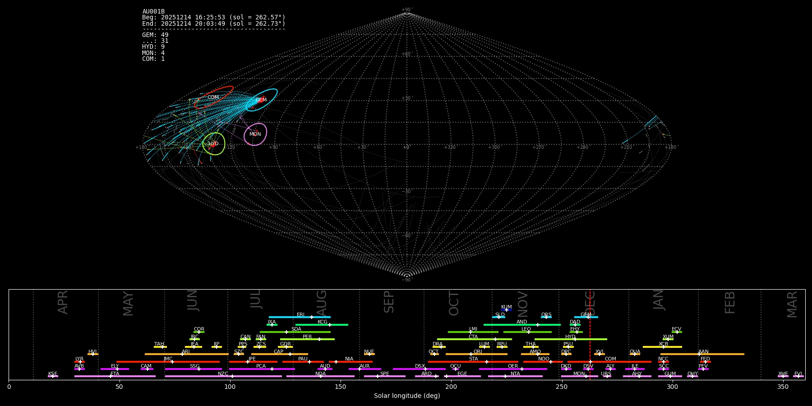812x406 pixels.
Task: Click the OER magenta shower bar
Action: [x=513, y=369]
